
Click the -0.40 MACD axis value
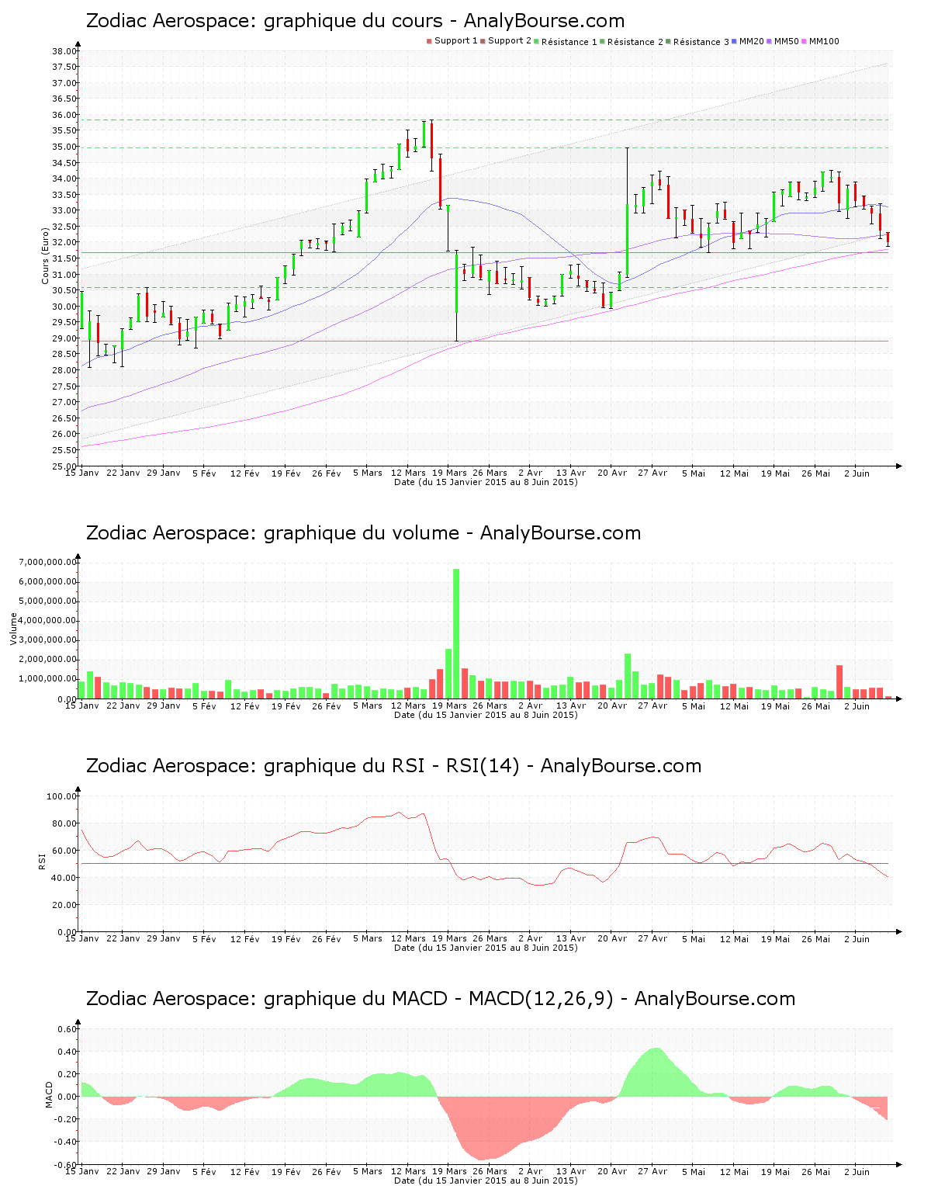click(x=66, y=1142)
